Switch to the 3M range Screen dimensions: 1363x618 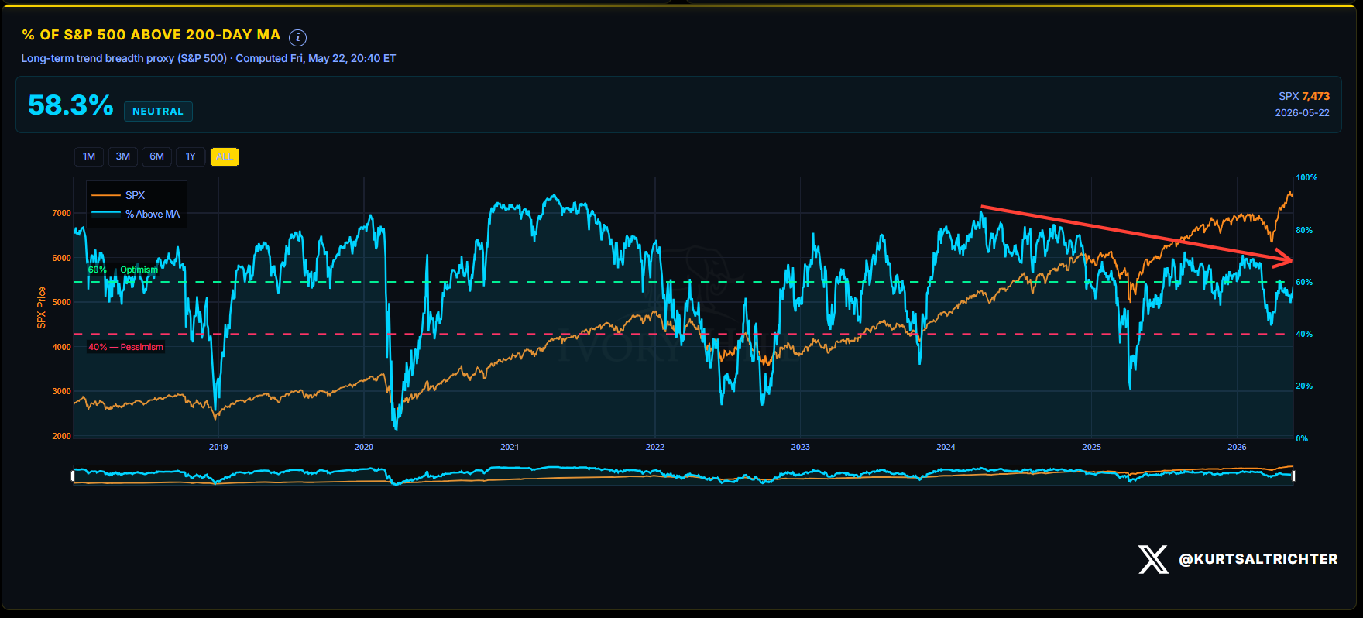pyautogui.click(x=123, y=156)
